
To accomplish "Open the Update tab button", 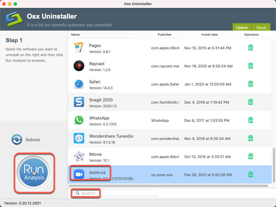I will [x=242, y=27].
